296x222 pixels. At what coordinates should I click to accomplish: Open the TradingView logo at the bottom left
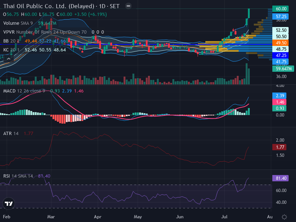[x=9, y=203]
